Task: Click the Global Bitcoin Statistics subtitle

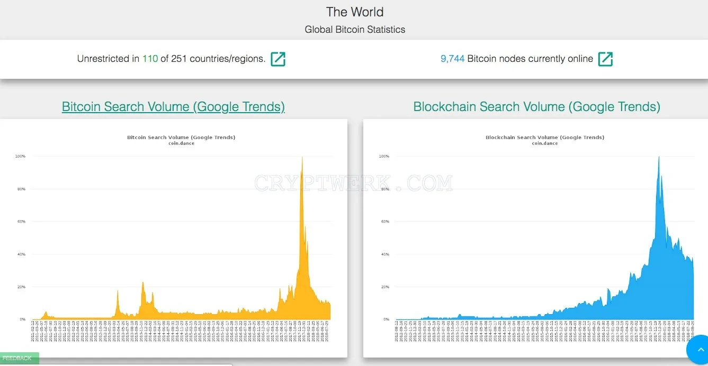Action: click(x=355, y=30)
